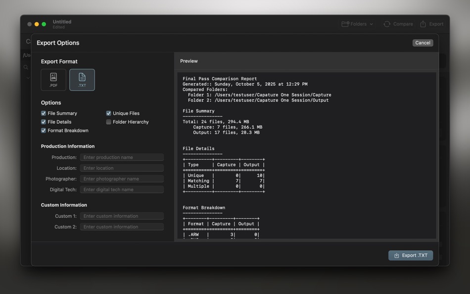470x294 pixels.
Task: Expand the disclosure chevron in the left sidebar
Action: tap(28, 78)
